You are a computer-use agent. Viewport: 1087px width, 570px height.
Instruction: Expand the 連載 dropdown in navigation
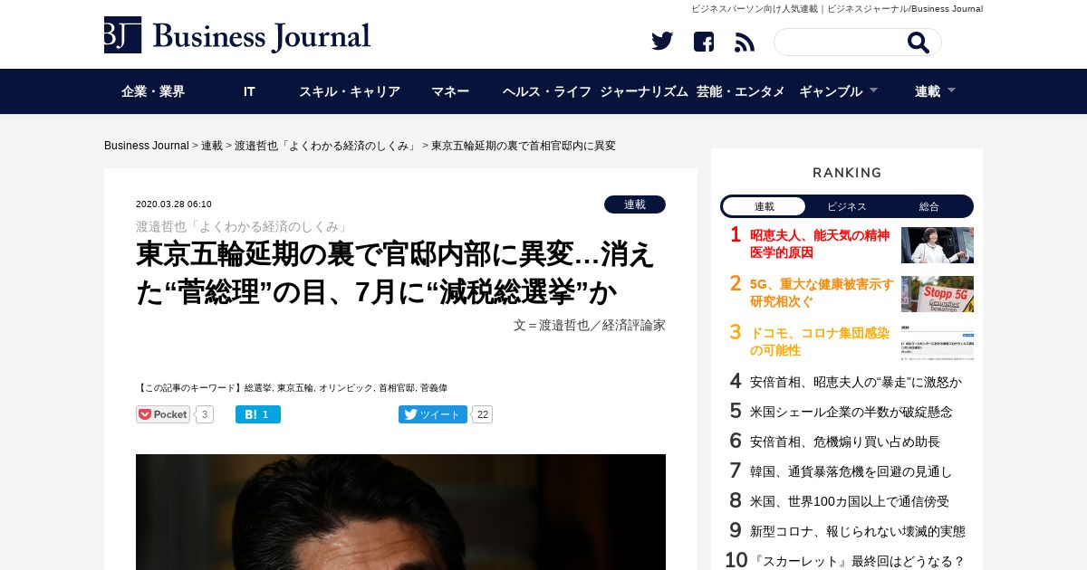(935, 91)
